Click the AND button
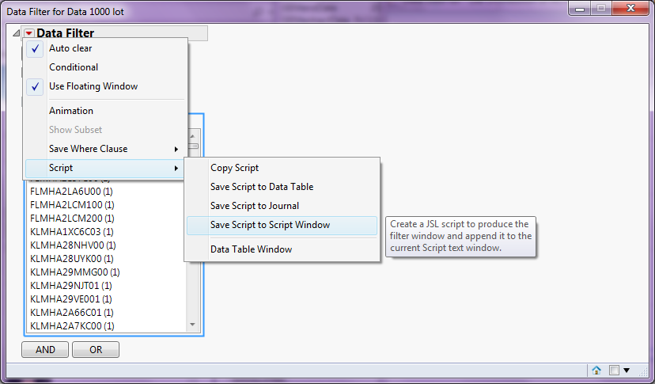Viewport: 655px width, 384px height. click(x=45, y=350)
